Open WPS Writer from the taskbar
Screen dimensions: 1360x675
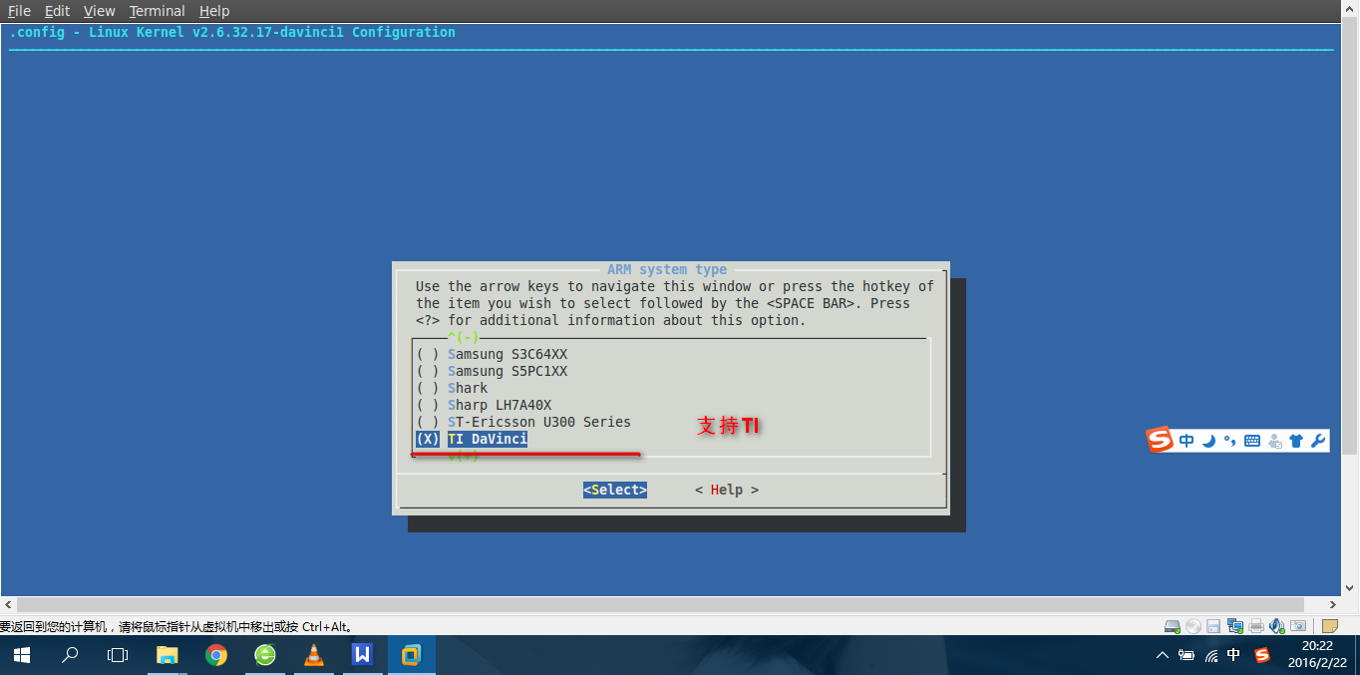pos(363,655)
